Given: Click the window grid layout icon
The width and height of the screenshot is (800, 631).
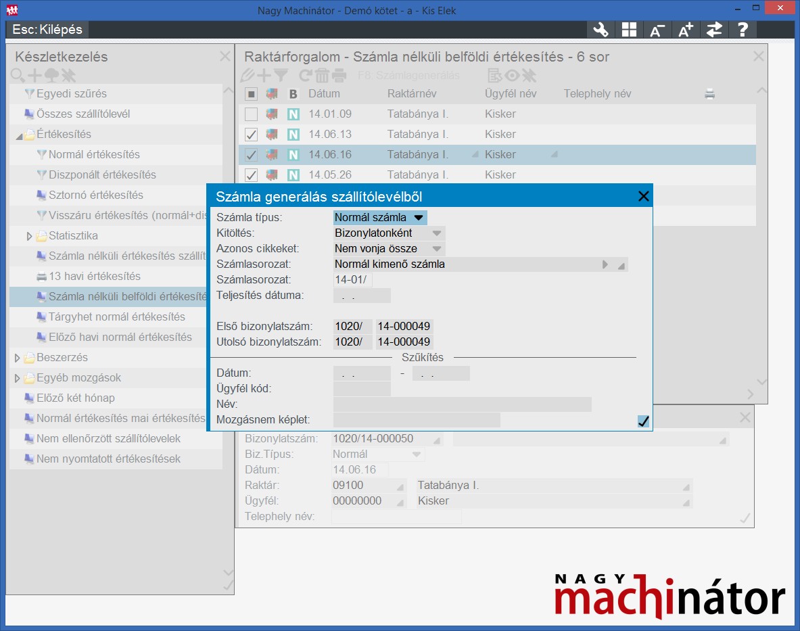Looking at the screenshot, I should pyautogui.click(x=629, y=30).
